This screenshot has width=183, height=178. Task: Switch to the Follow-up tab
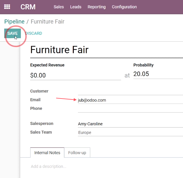(77, 152)
